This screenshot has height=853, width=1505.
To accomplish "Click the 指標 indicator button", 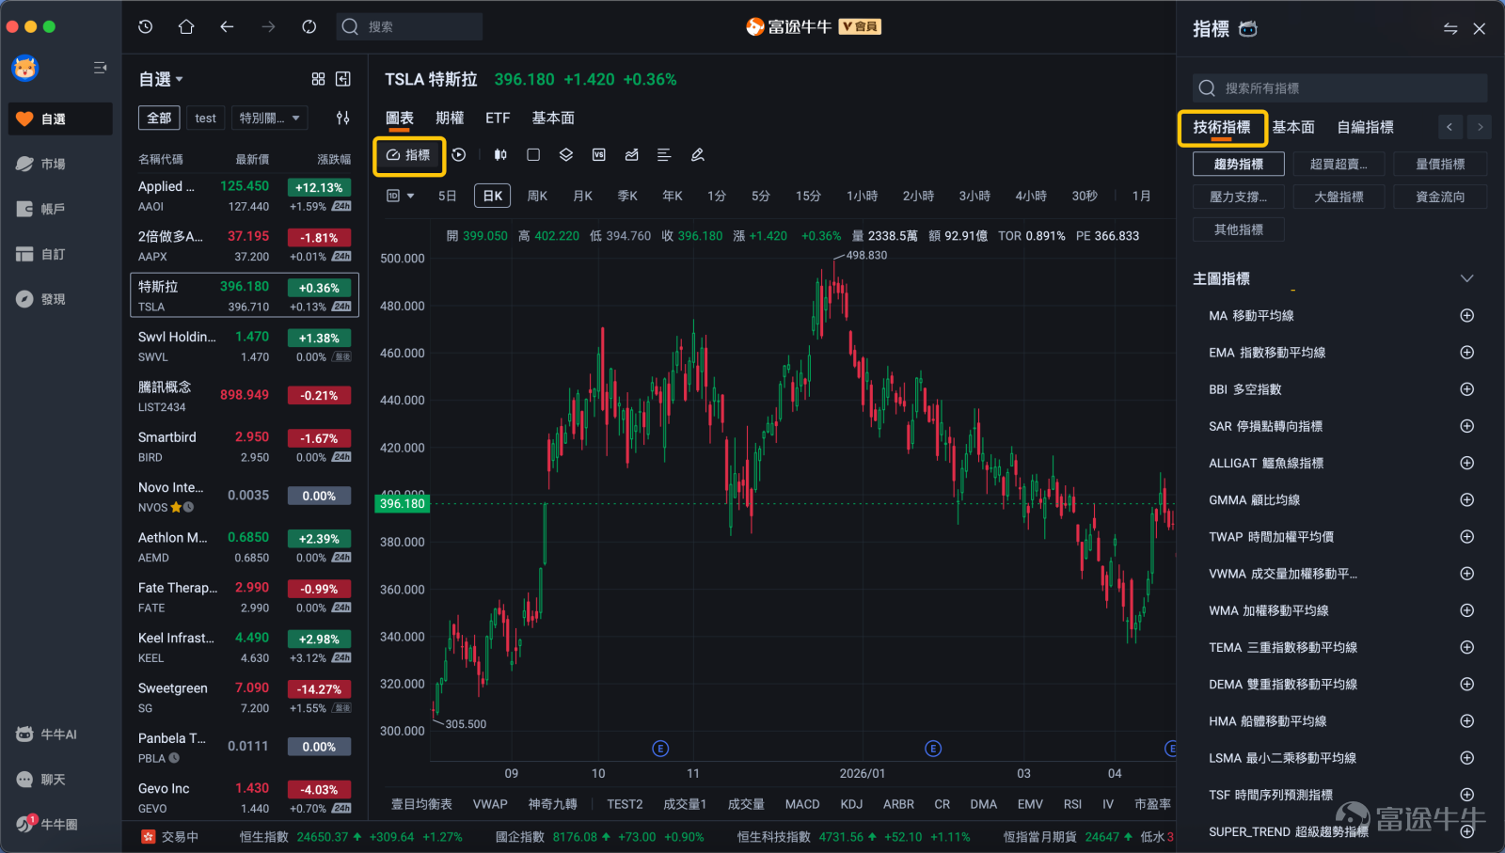I will (x=409, y=155).
